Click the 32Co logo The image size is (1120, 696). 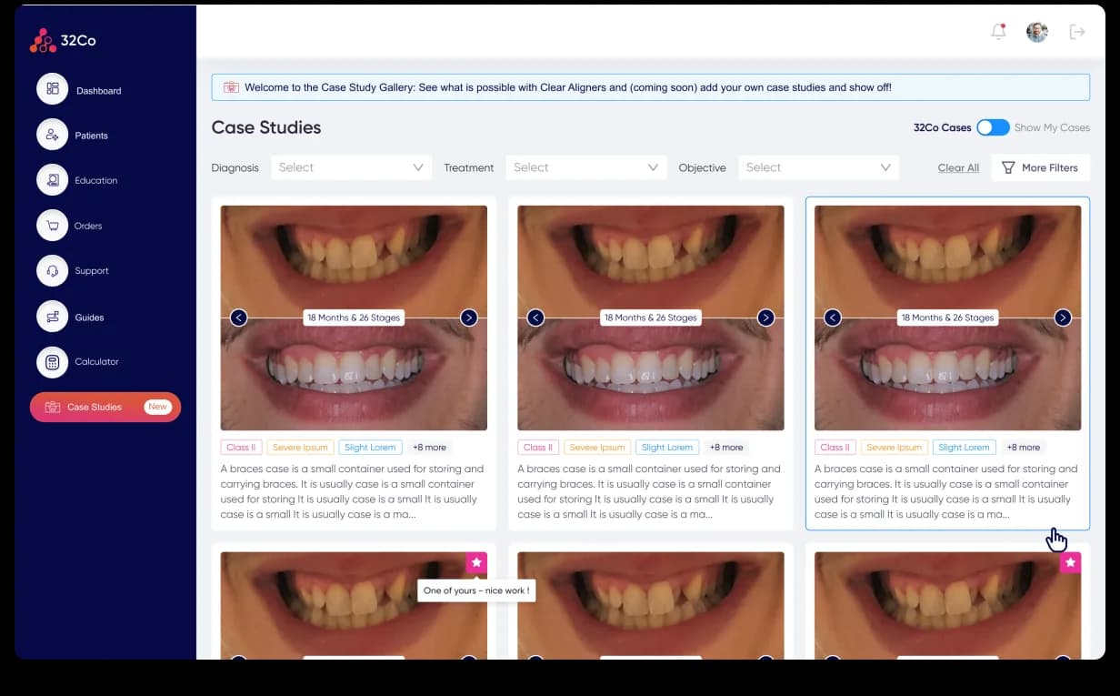(x=63, y=40)
